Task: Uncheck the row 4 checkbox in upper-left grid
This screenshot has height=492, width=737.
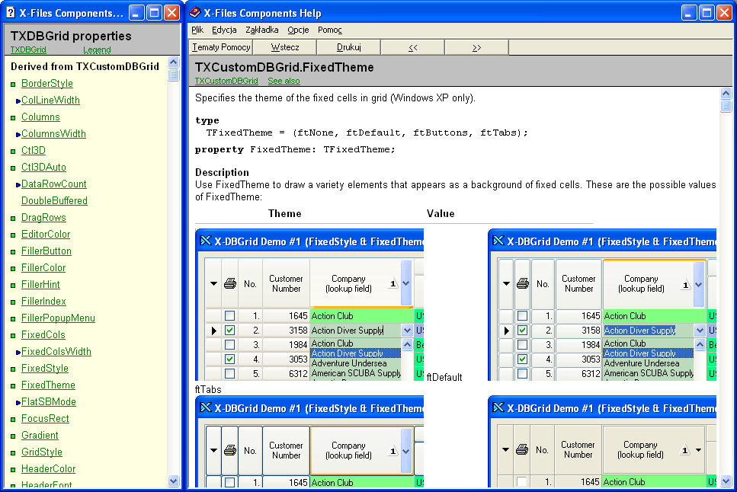Action: coord(229,359)
